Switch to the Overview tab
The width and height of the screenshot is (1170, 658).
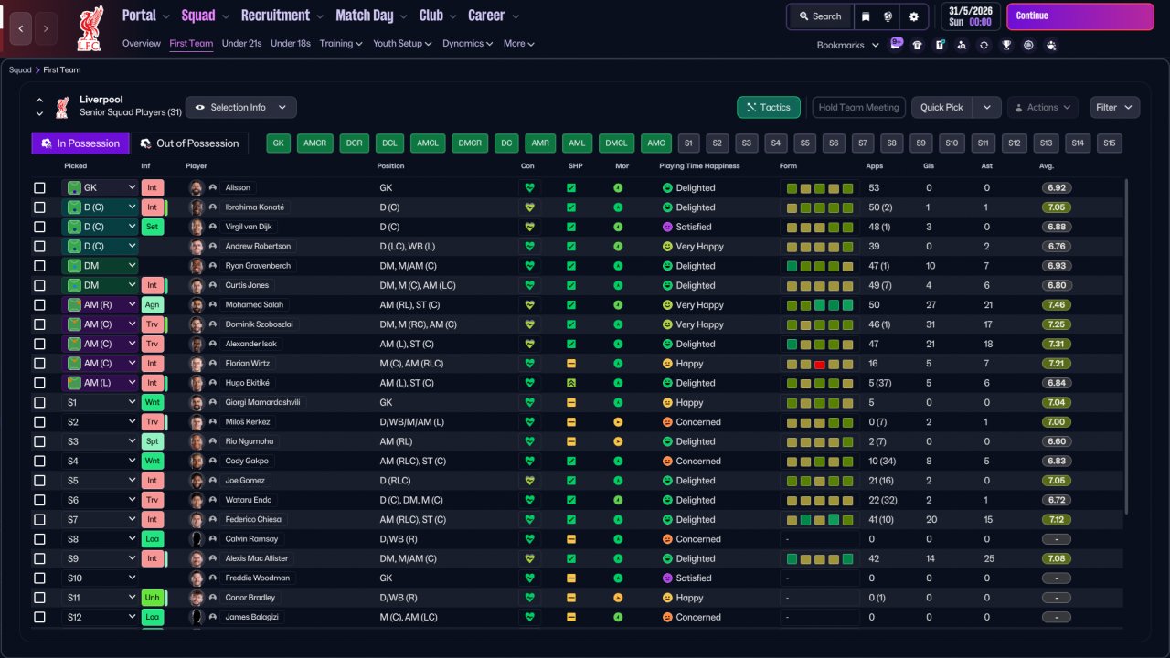142,43
